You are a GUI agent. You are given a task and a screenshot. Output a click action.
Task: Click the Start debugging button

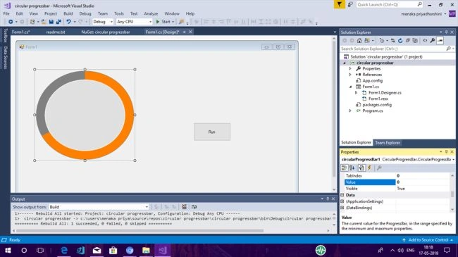tap(165, 22)
